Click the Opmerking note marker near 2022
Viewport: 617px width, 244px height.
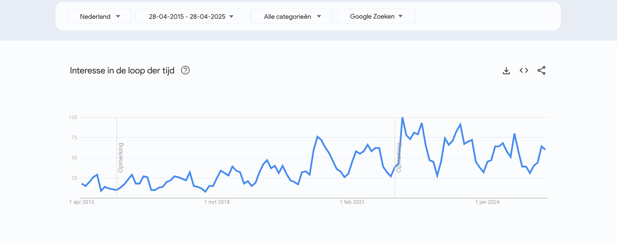point(398,158)
